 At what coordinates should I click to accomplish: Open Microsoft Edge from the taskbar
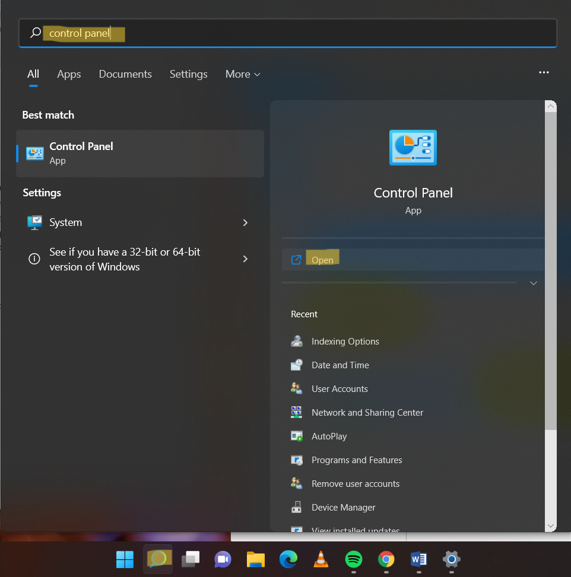click(x=288, y=559)
